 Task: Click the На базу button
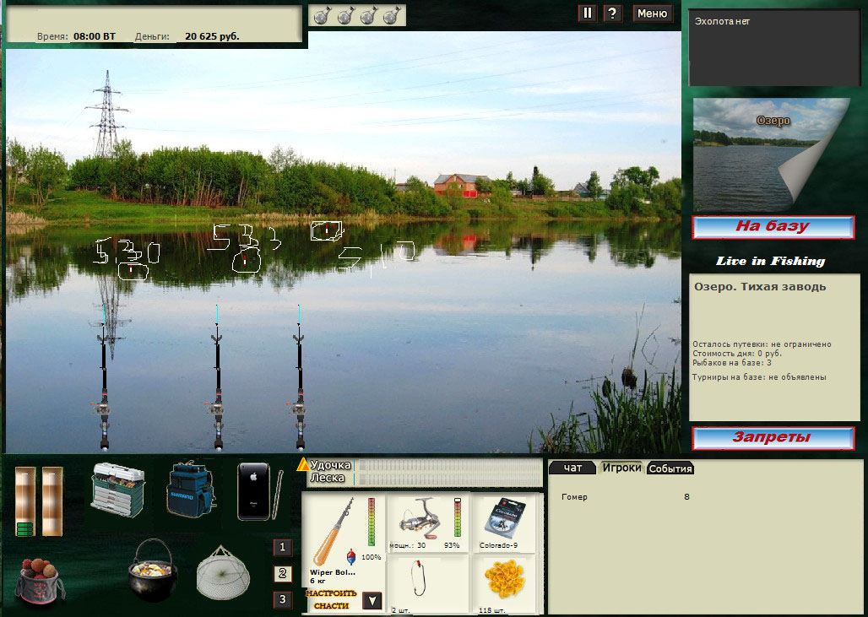click(x=773, y=227)
